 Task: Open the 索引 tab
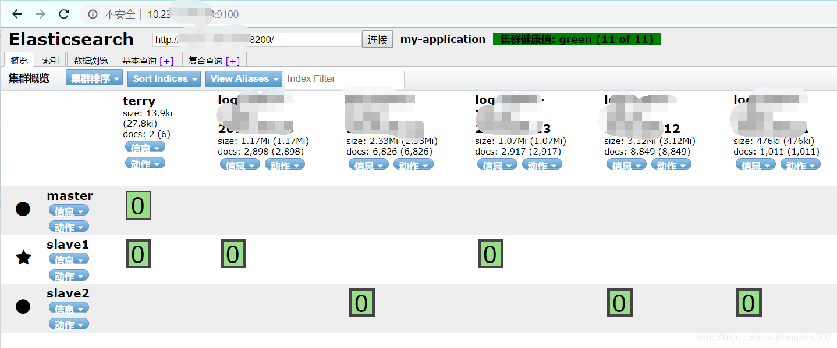point(51,60)
